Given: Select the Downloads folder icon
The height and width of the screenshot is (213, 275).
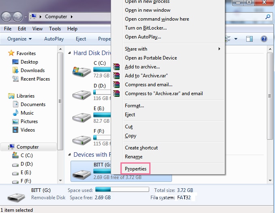Looking at the screenshot, I should click(15, 70).
